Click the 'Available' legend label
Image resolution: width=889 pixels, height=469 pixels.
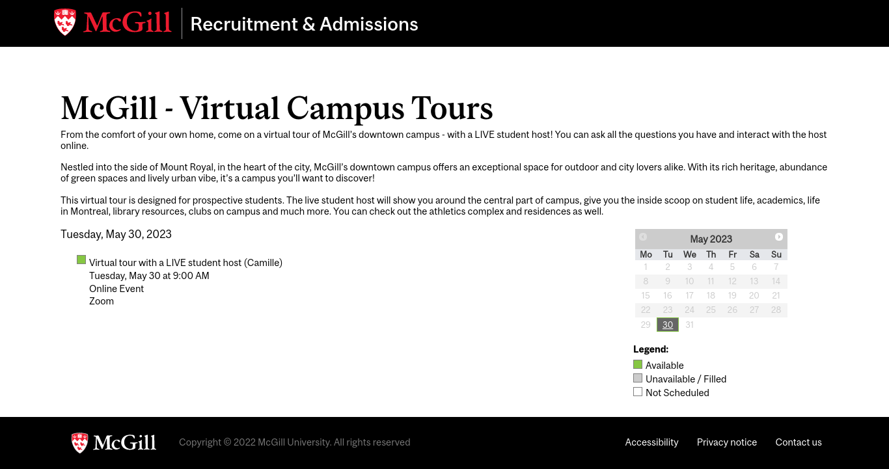(664, 366)
